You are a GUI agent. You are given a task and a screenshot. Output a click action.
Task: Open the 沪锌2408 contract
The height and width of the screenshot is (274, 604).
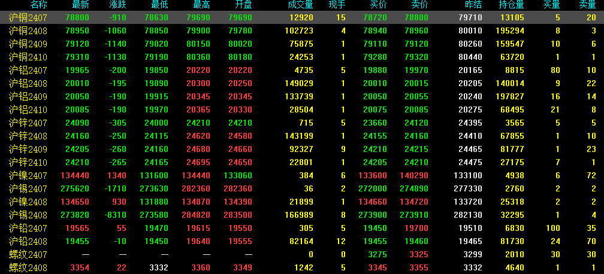tap(28, 136)
